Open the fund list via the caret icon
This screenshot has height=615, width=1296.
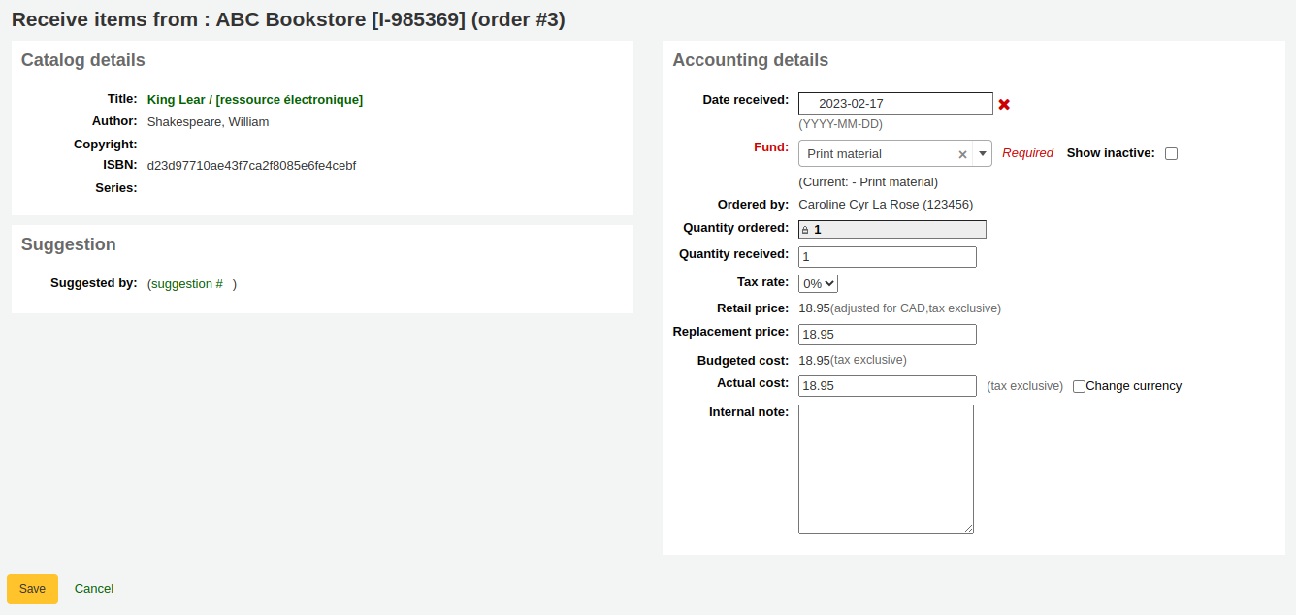(981, 153)
